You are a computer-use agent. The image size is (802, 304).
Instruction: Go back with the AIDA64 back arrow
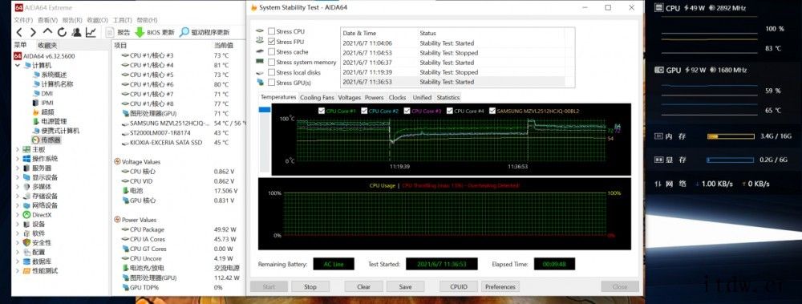point(19,32)
